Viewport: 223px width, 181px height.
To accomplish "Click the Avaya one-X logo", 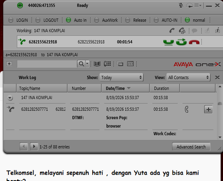I will point(197,65).
